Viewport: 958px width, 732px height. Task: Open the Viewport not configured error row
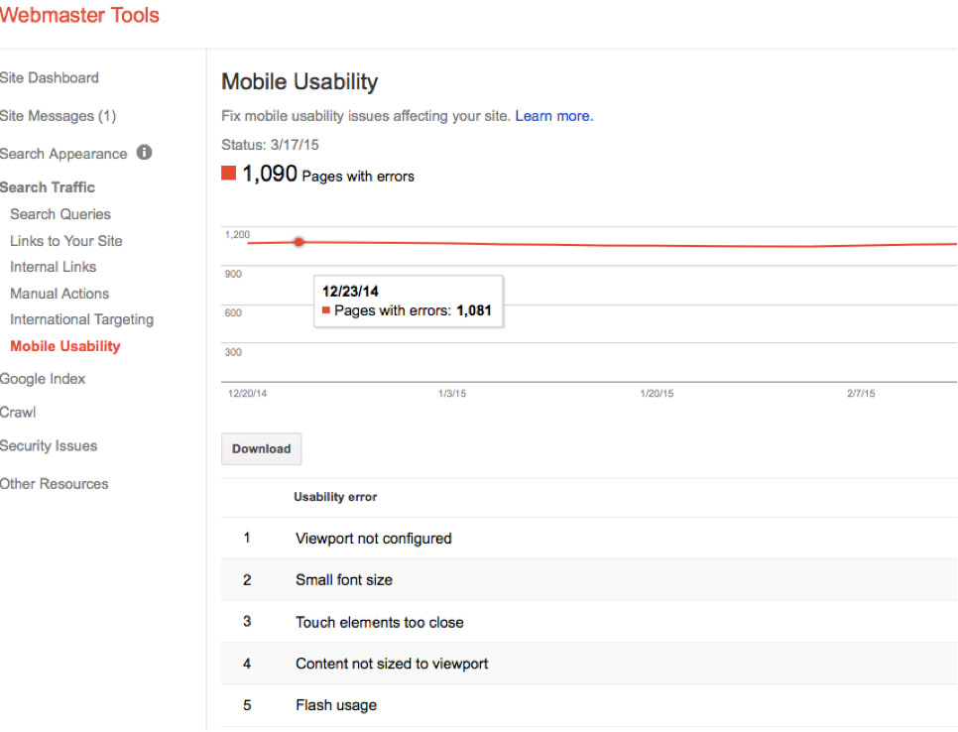click(589, 538)
